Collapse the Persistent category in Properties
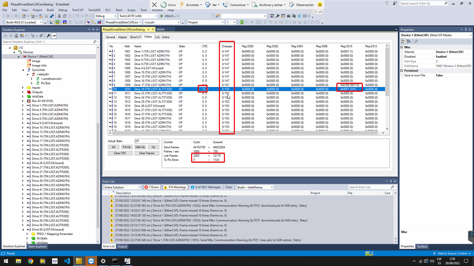Screen dimensions: 474x266 click(x=402, y=71)
